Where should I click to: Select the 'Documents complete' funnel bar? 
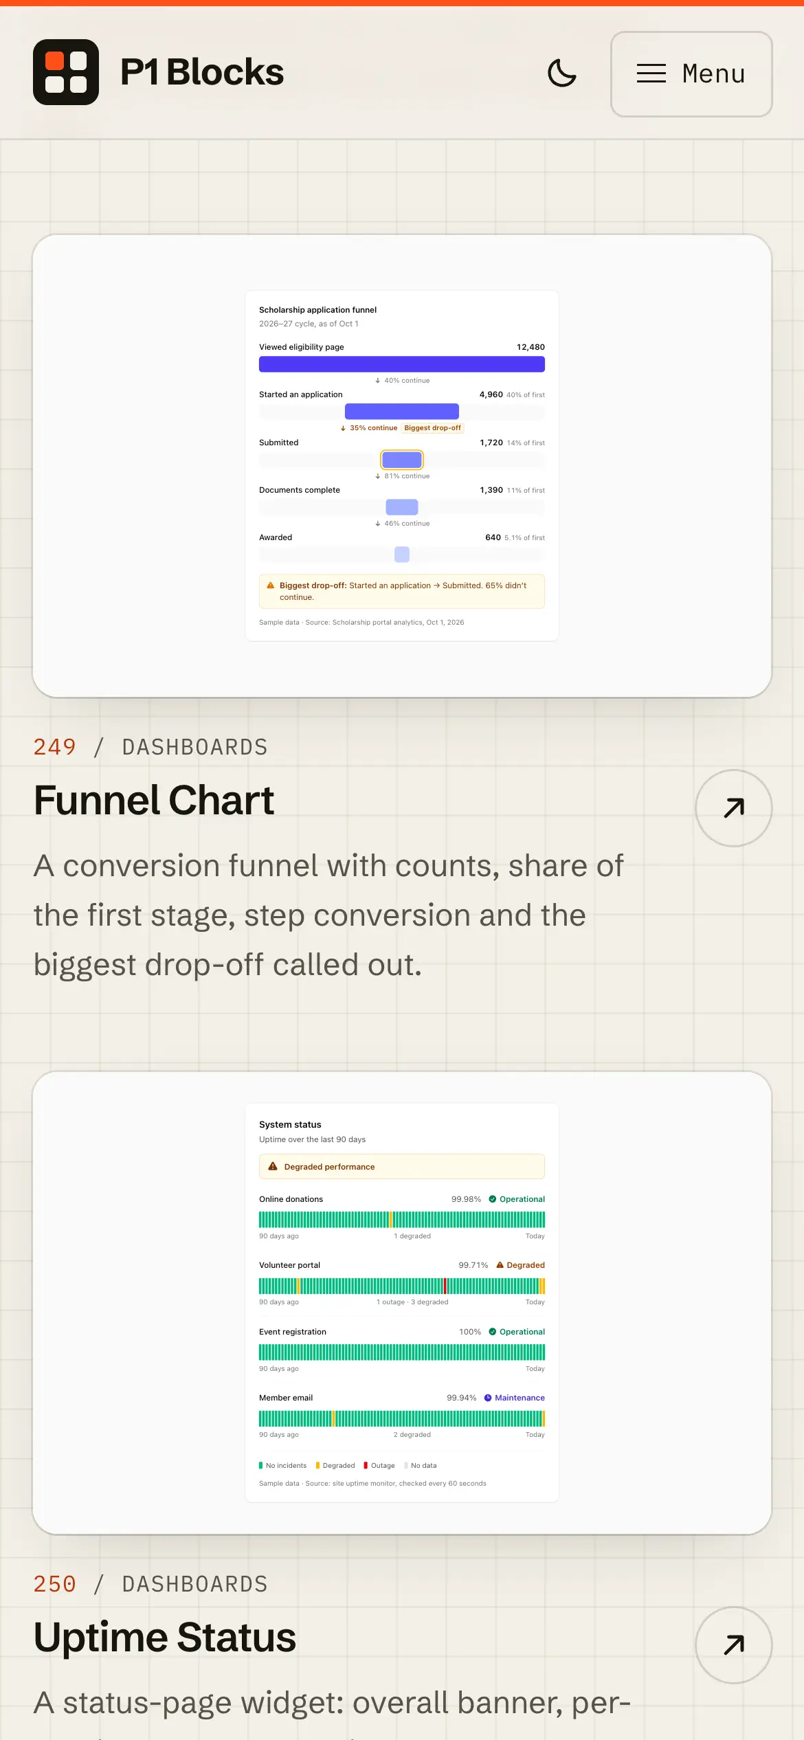[x=402, y=507]
